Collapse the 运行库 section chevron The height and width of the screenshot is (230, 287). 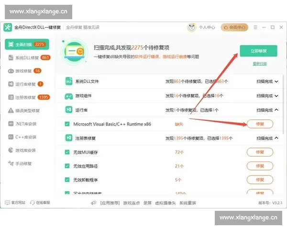(x=276, y=110)
